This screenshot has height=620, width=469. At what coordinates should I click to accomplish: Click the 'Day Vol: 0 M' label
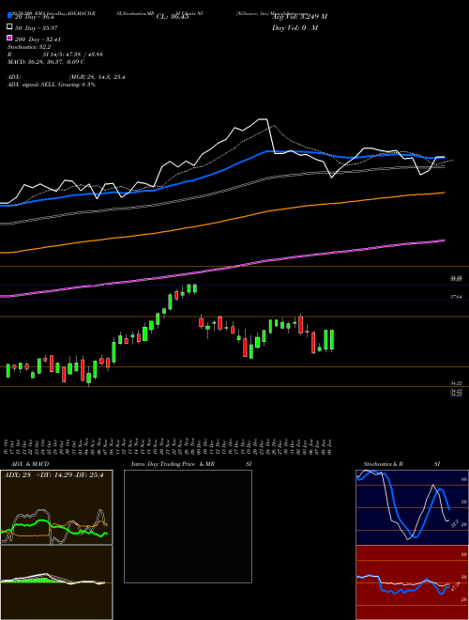(295, 27)
